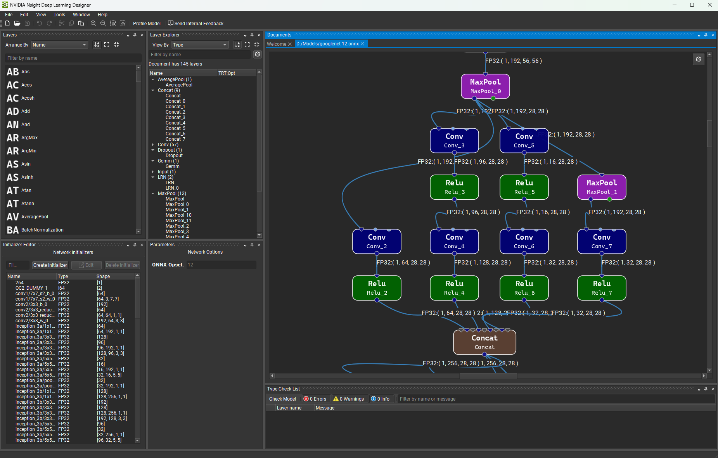Screen dimensions: 718x458
Task: Open the canvas settings gear
Action: click(698, 59)
